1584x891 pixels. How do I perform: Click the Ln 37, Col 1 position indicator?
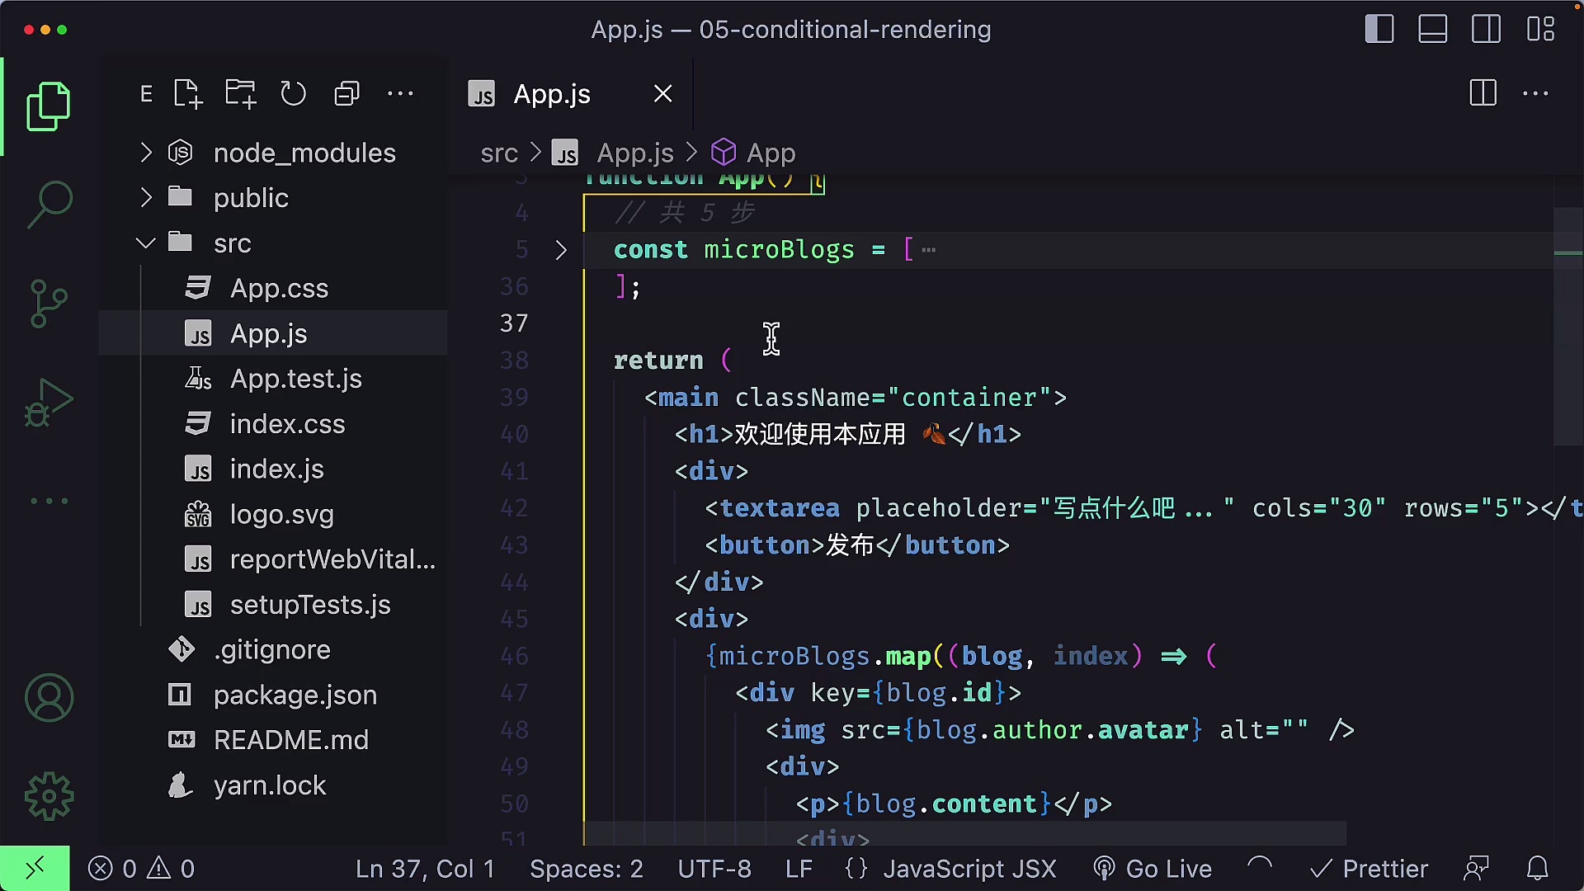point(425,869)
